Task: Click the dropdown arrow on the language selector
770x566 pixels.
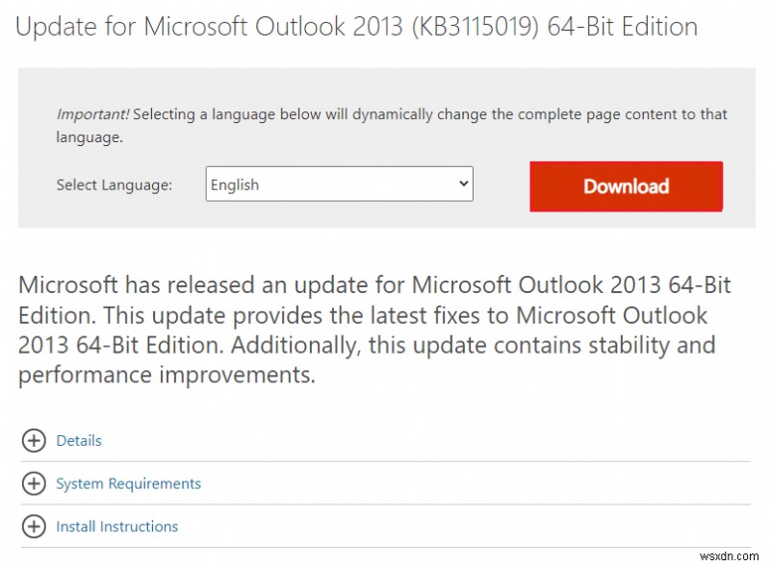Action: pyautogui.click(x=460, y=184)
